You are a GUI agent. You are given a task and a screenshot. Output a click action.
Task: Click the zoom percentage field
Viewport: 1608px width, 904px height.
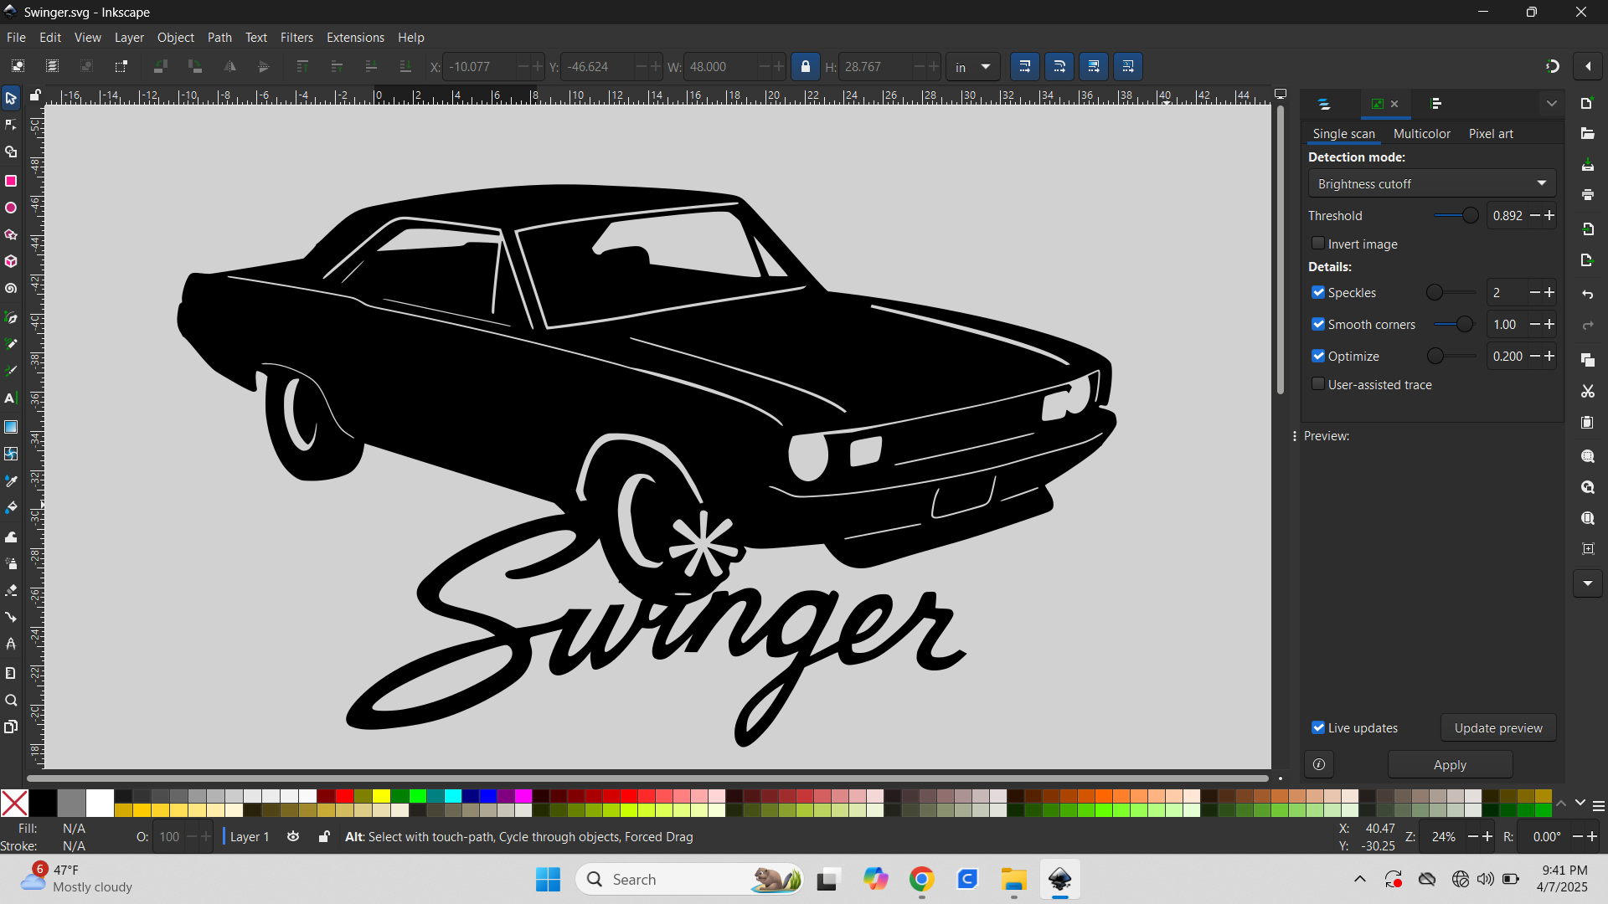(x=1445, y=836)
